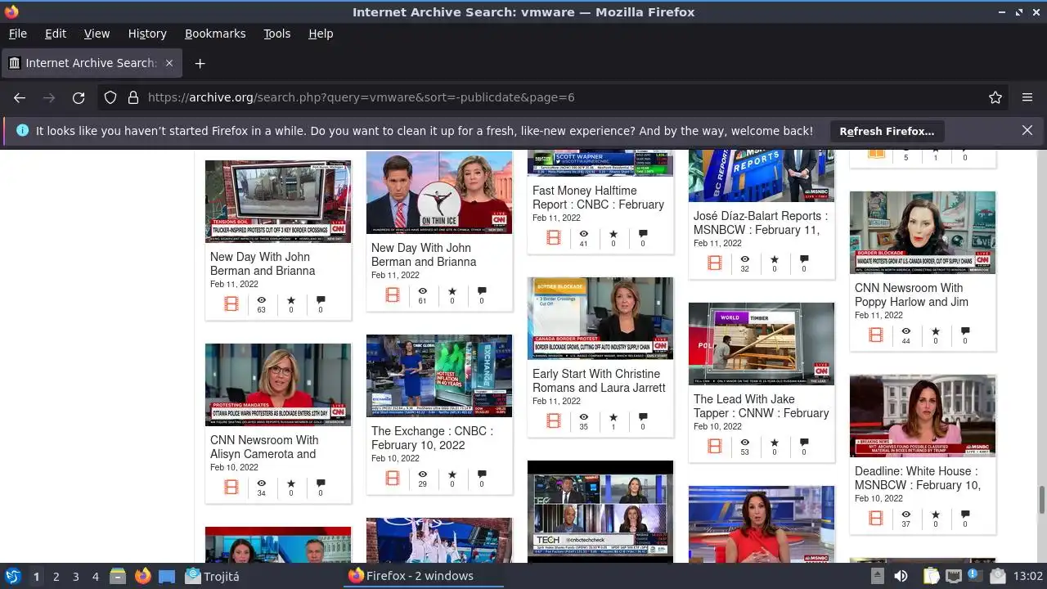Click views eye icon on Alisyn Camerota card
1047x589 pixels.
pyautogui.click(x=261, y=483)
